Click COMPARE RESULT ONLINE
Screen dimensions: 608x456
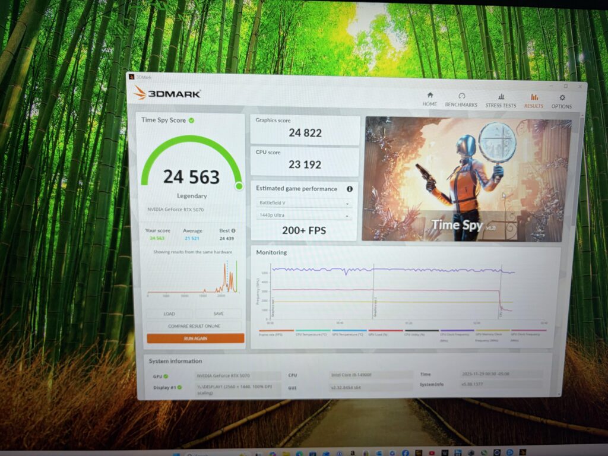(x=194, y=326)
